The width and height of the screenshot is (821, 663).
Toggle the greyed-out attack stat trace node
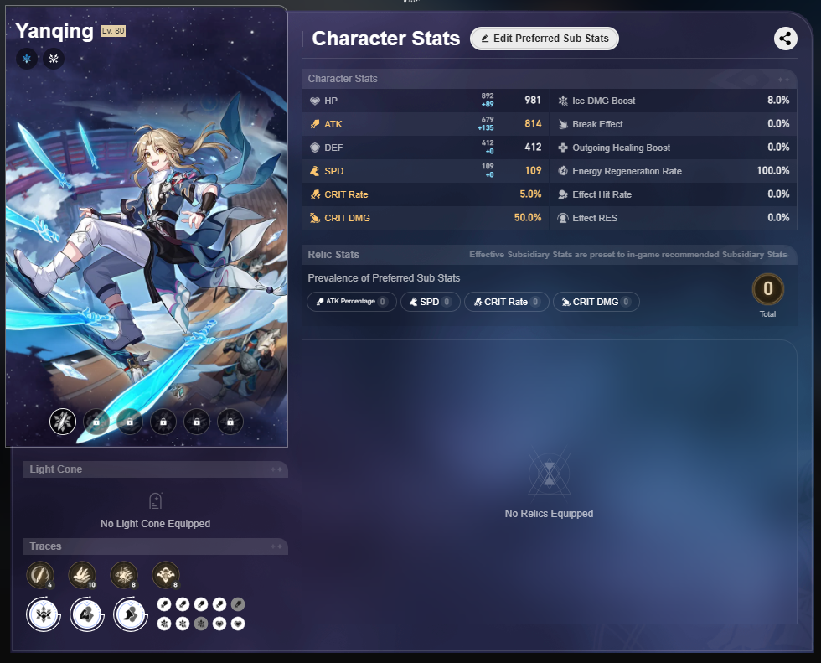click(238, 604)
